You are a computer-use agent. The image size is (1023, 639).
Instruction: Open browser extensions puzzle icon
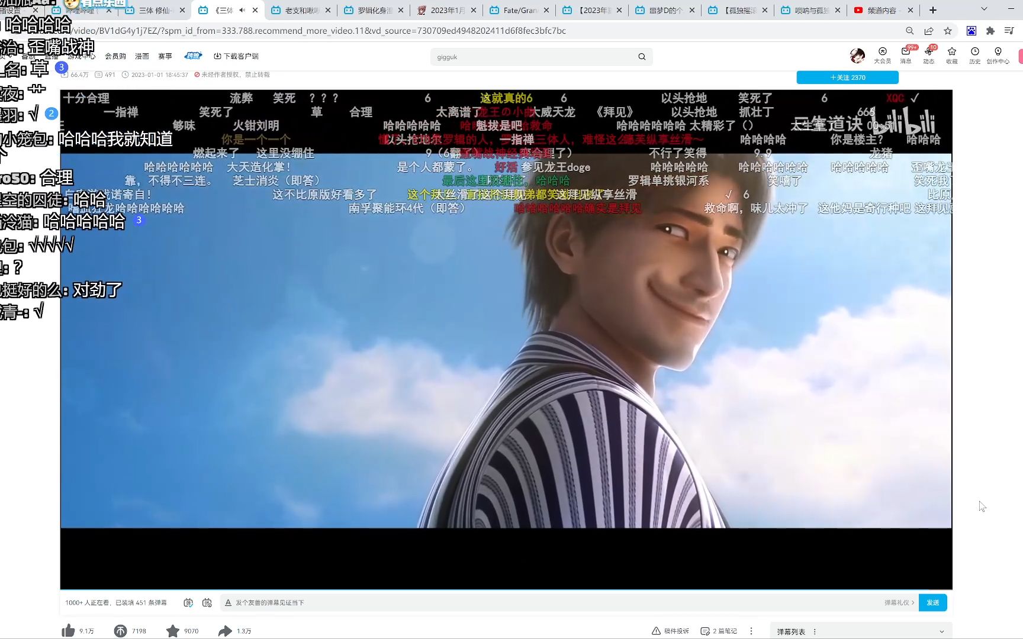tap(990, 31)
